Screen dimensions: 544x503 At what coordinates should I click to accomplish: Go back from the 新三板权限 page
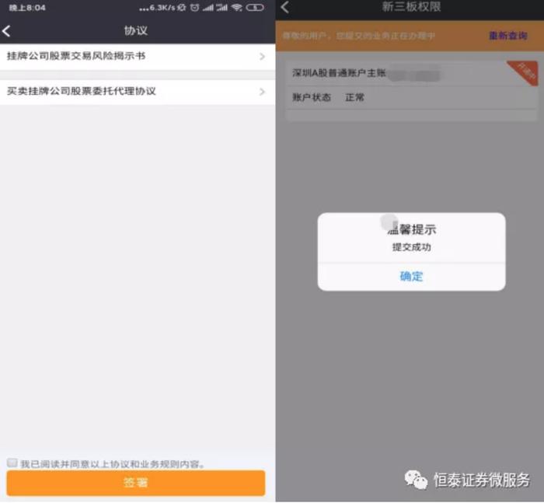point(285,7)
